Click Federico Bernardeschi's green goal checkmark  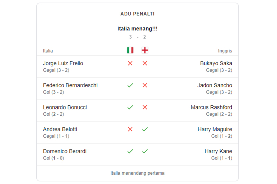click(x=130, y=85)
